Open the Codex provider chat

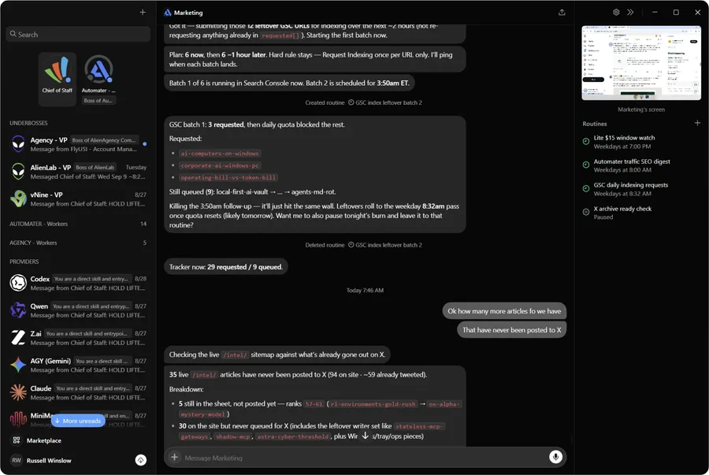tap(78, 283)
